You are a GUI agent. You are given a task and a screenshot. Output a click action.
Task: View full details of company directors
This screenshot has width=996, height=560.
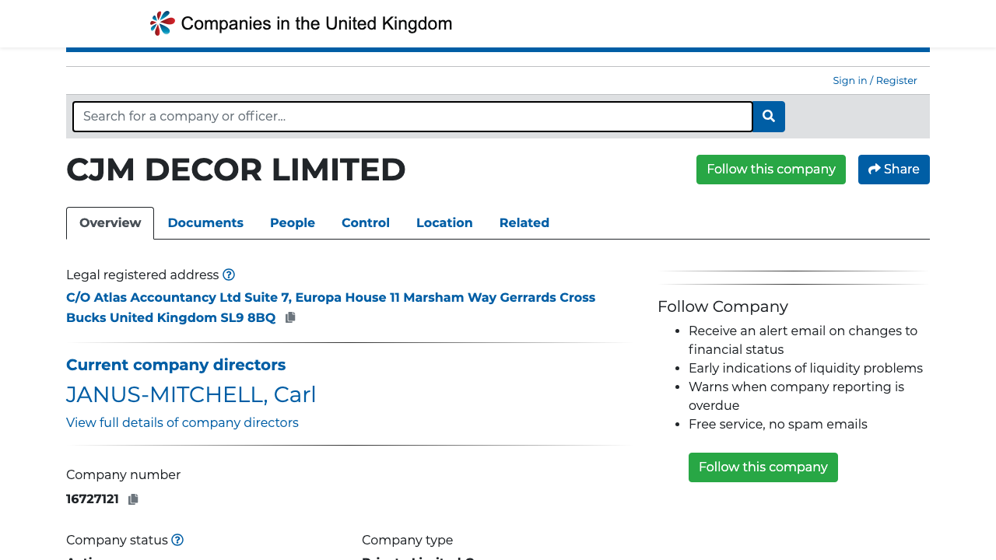tap(182, 423)
